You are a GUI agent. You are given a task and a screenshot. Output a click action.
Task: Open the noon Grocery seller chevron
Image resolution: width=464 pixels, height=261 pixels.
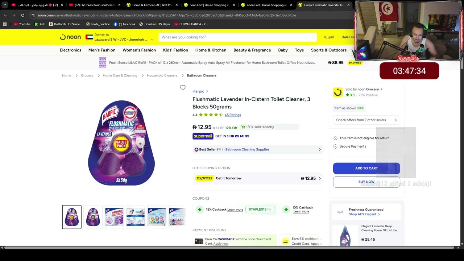pos(381,90)
